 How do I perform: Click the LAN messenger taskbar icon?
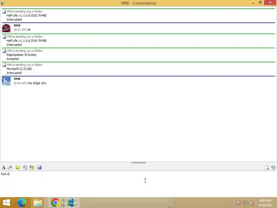click(x=71, y=203)
